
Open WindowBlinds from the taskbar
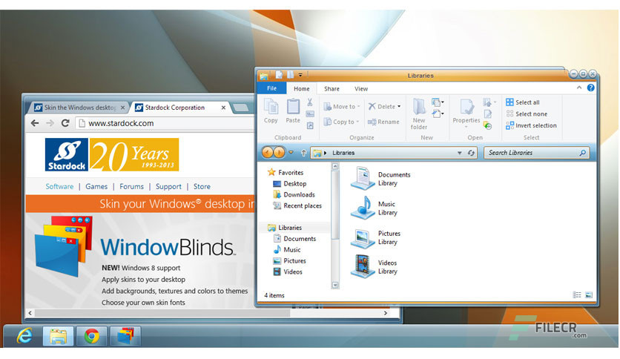[125, 336]
